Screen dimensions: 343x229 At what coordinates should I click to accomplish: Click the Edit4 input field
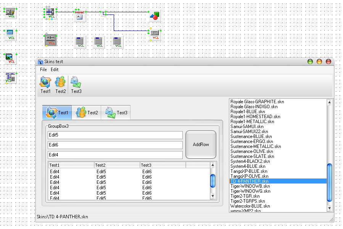(115, 155)
